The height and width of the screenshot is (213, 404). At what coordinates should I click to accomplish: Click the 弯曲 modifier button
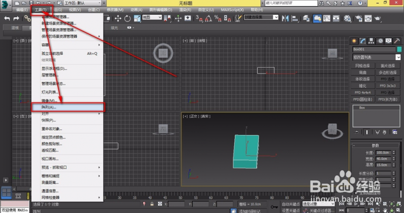point(362,72)
